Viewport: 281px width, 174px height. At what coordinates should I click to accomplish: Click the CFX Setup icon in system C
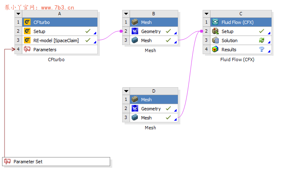(215, 31)
